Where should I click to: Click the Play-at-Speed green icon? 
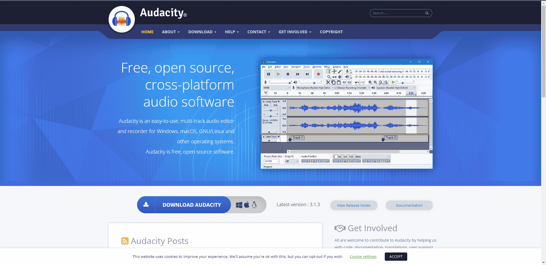pos(393,82)
